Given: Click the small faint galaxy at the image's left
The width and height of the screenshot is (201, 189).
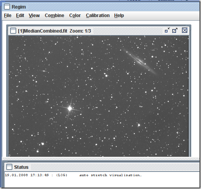Looking at the screenshot, I should coord(44,71).
